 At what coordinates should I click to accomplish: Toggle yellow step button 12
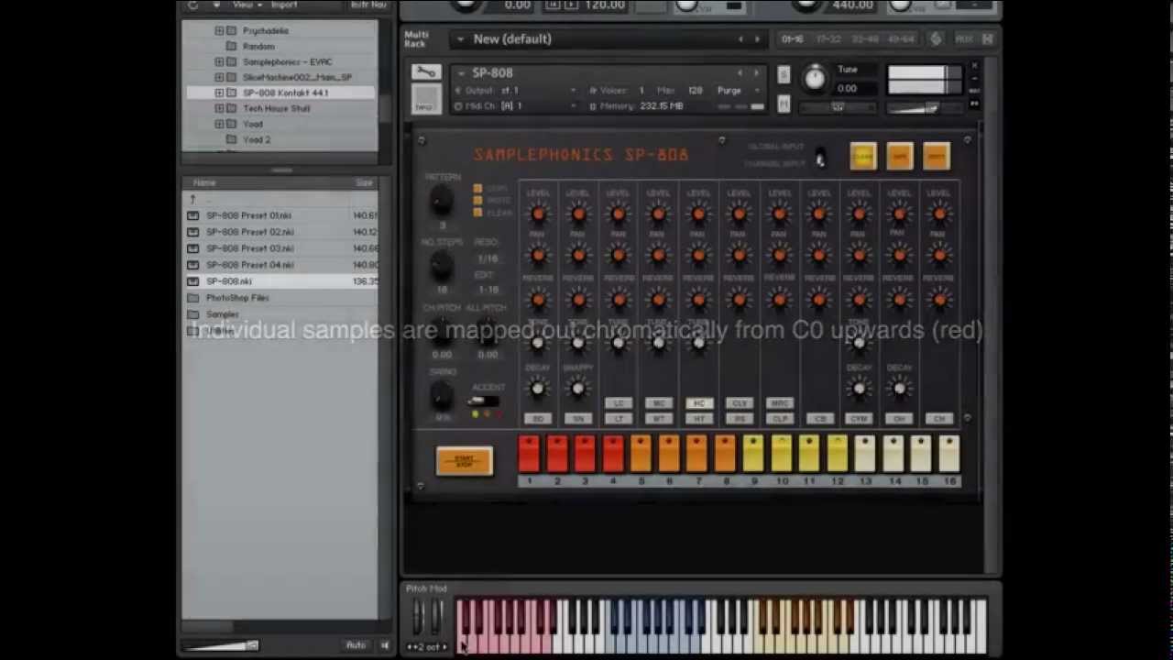click(837, 455)
